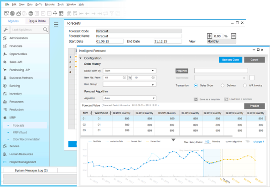
Task: Click the Print toolbar icon
Action: [12, 13]
